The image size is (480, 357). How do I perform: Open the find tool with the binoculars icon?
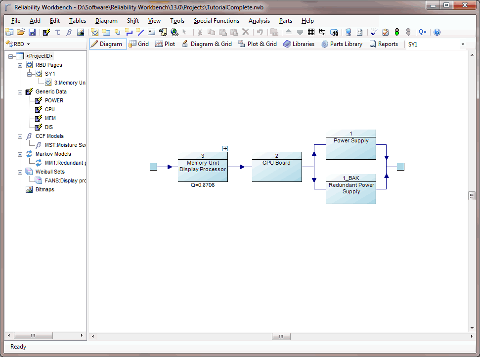click(335, 32)
